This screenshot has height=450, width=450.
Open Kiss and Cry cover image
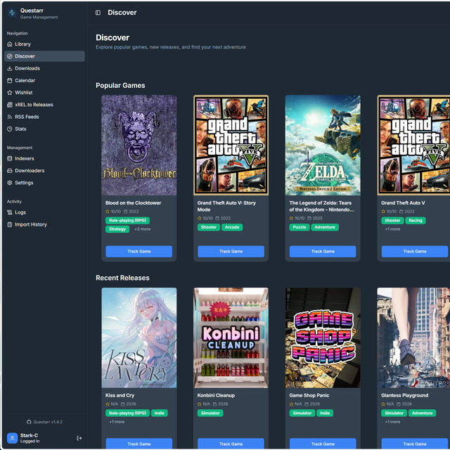click(x=139, y=337)
